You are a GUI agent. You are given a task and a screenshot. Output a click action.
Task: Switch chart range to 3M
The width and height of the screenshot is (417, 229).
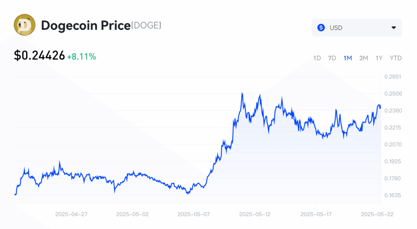tap(364, 58)
